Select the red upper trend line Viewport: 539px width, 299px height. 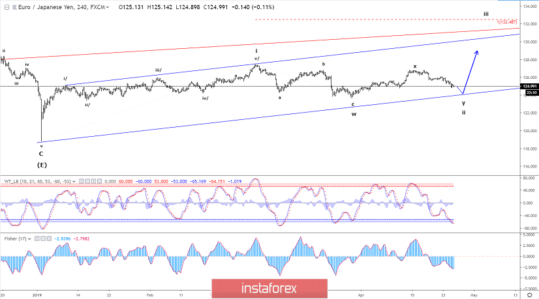pos(261,44)
